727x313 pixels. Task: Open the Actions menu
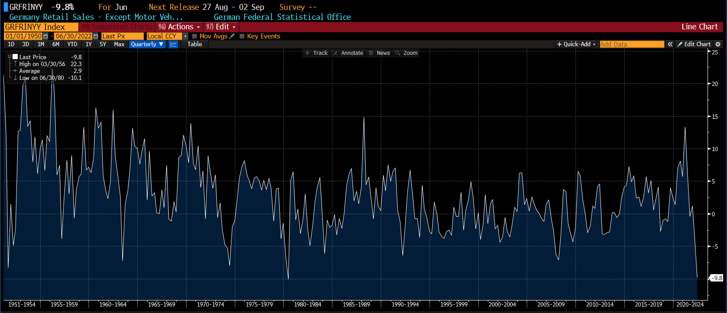(179, 27)
